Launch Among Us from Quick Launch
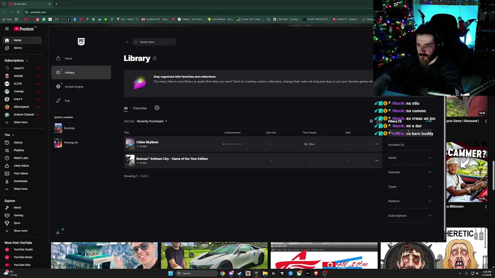This screenshot has width=495, height=278. (66, 142)
